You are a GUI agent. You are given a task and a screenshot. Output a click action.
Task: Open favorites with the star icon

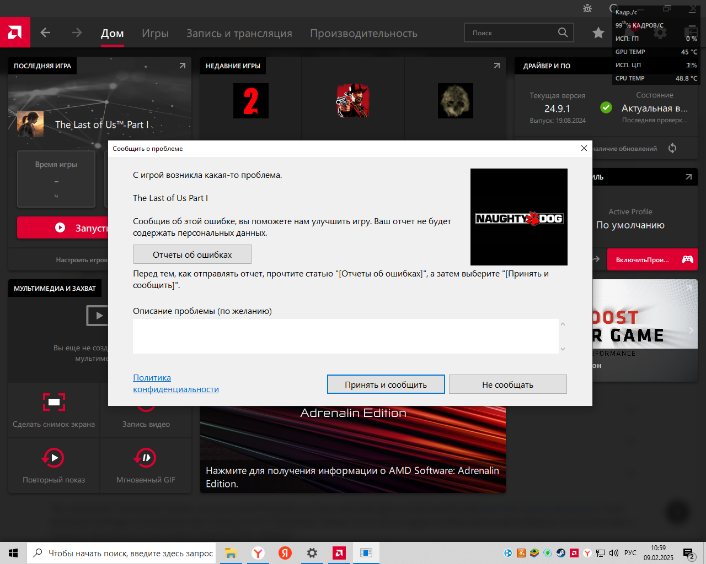click(598, 33)
